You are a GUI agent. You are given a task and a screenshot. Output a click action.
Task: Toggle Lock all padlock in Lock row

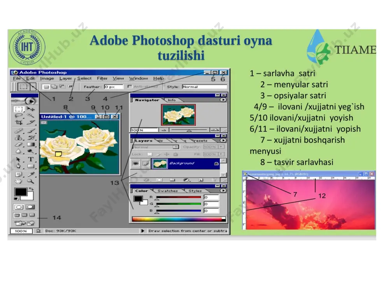click(x=176, y=154)
